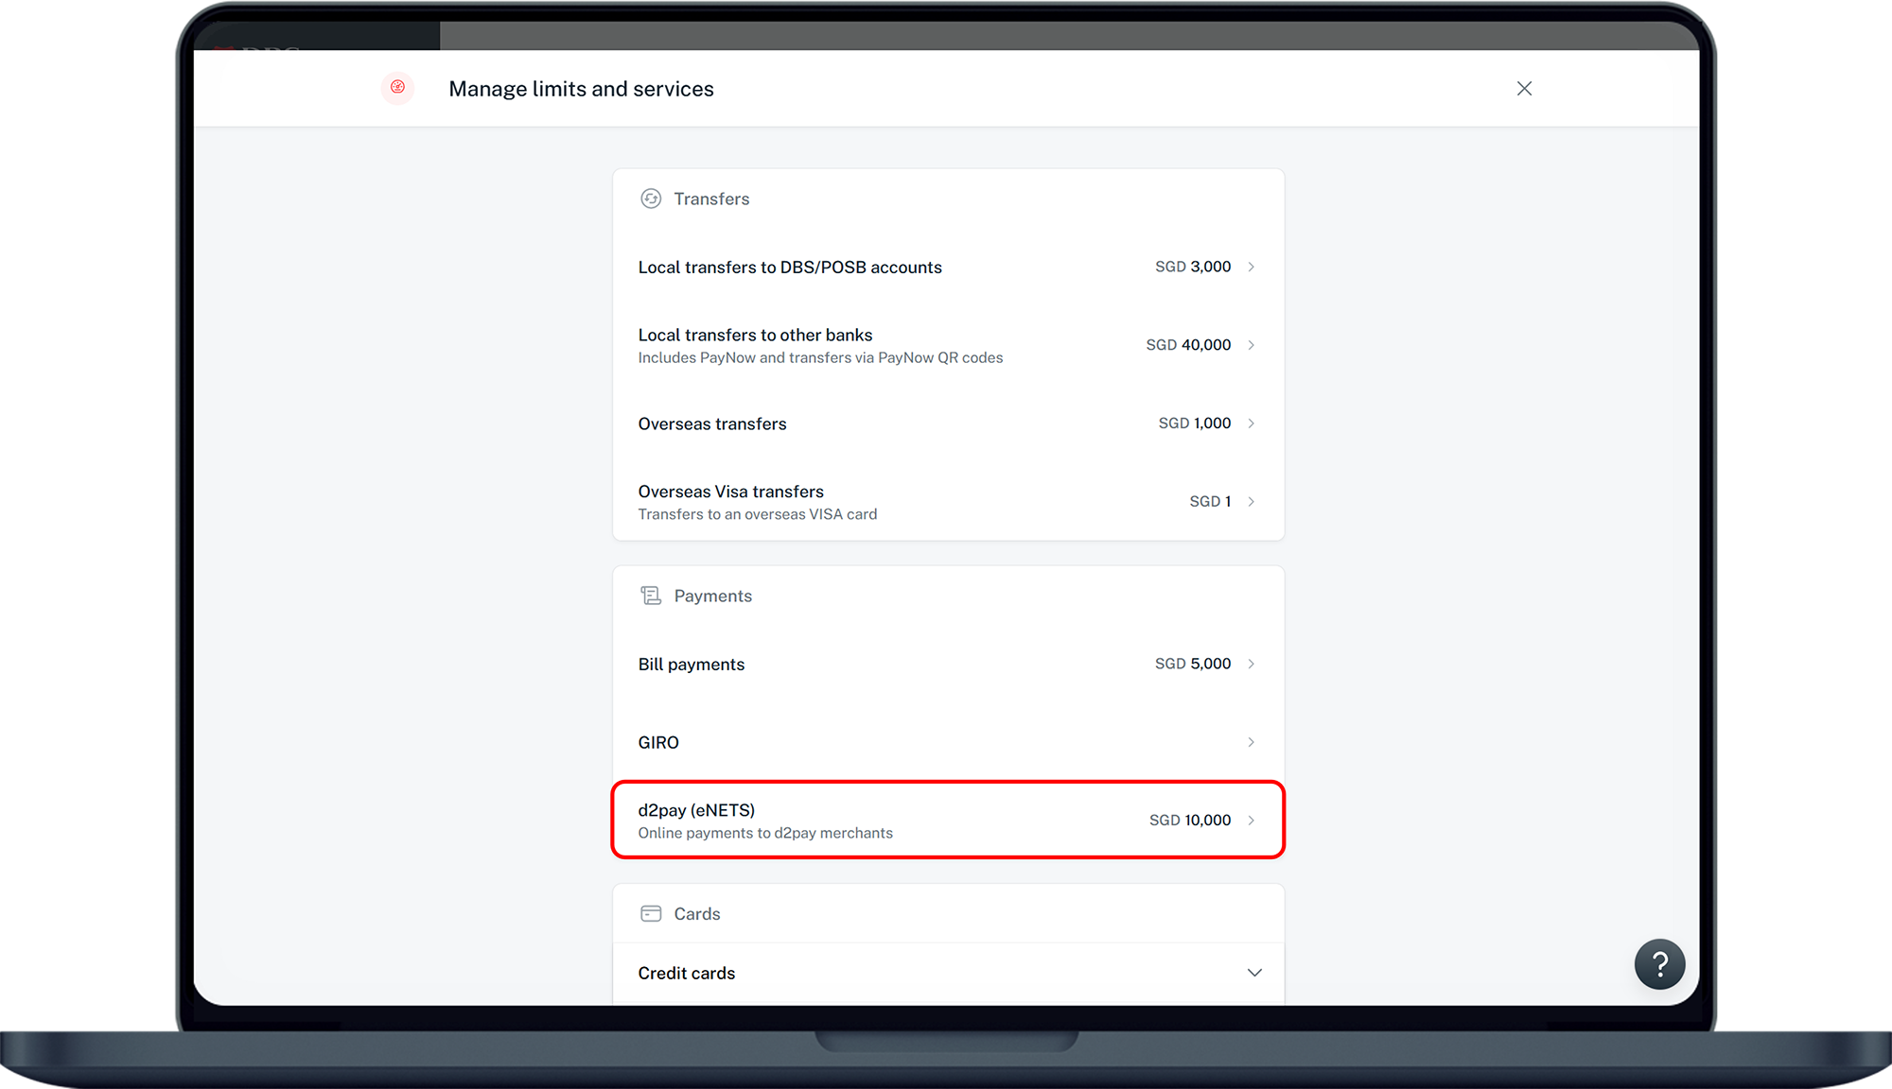The height and width of the screenshot is (1089, 1892).
Task: Click chevron next to SGD 40,000 limit
Action: click(x=1251, y=345)
